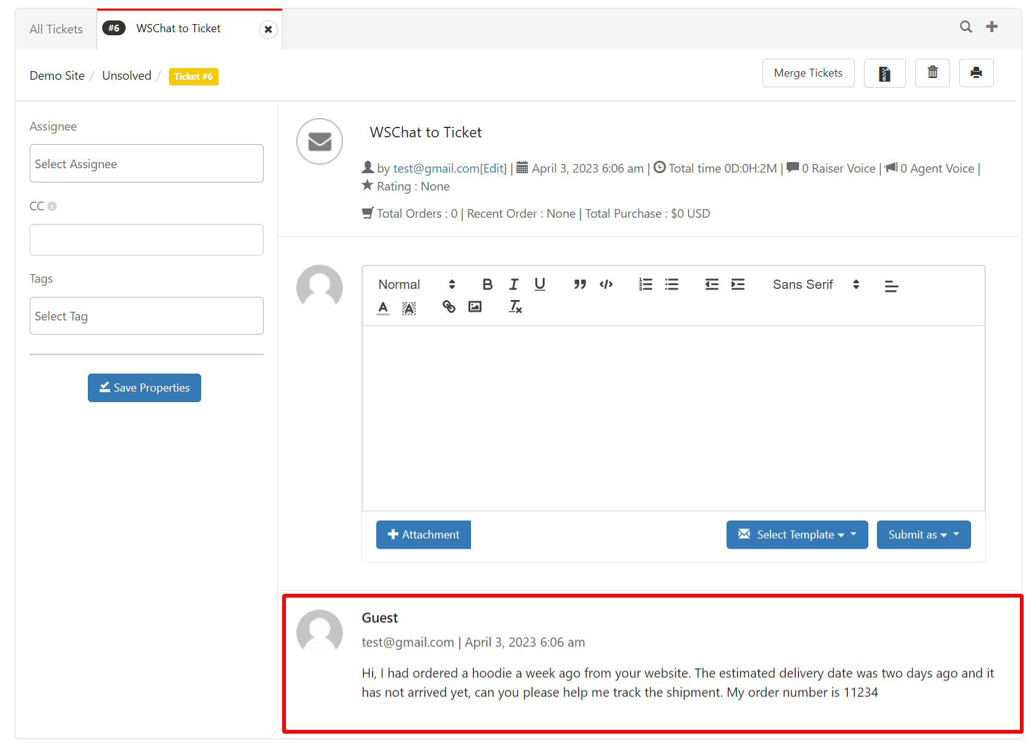Insert a code block in editor
Image resolution: width=1036 pixels, height=746 pixels.
pos(606,285)
